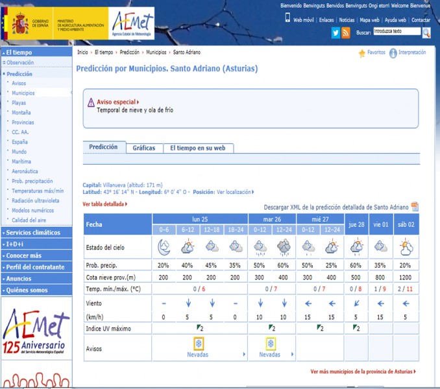Click Ver tabla detallada link

coord(104,204)
